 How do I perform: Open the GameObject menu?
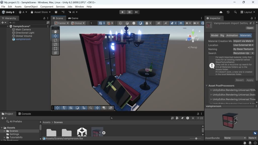(31, 7)
